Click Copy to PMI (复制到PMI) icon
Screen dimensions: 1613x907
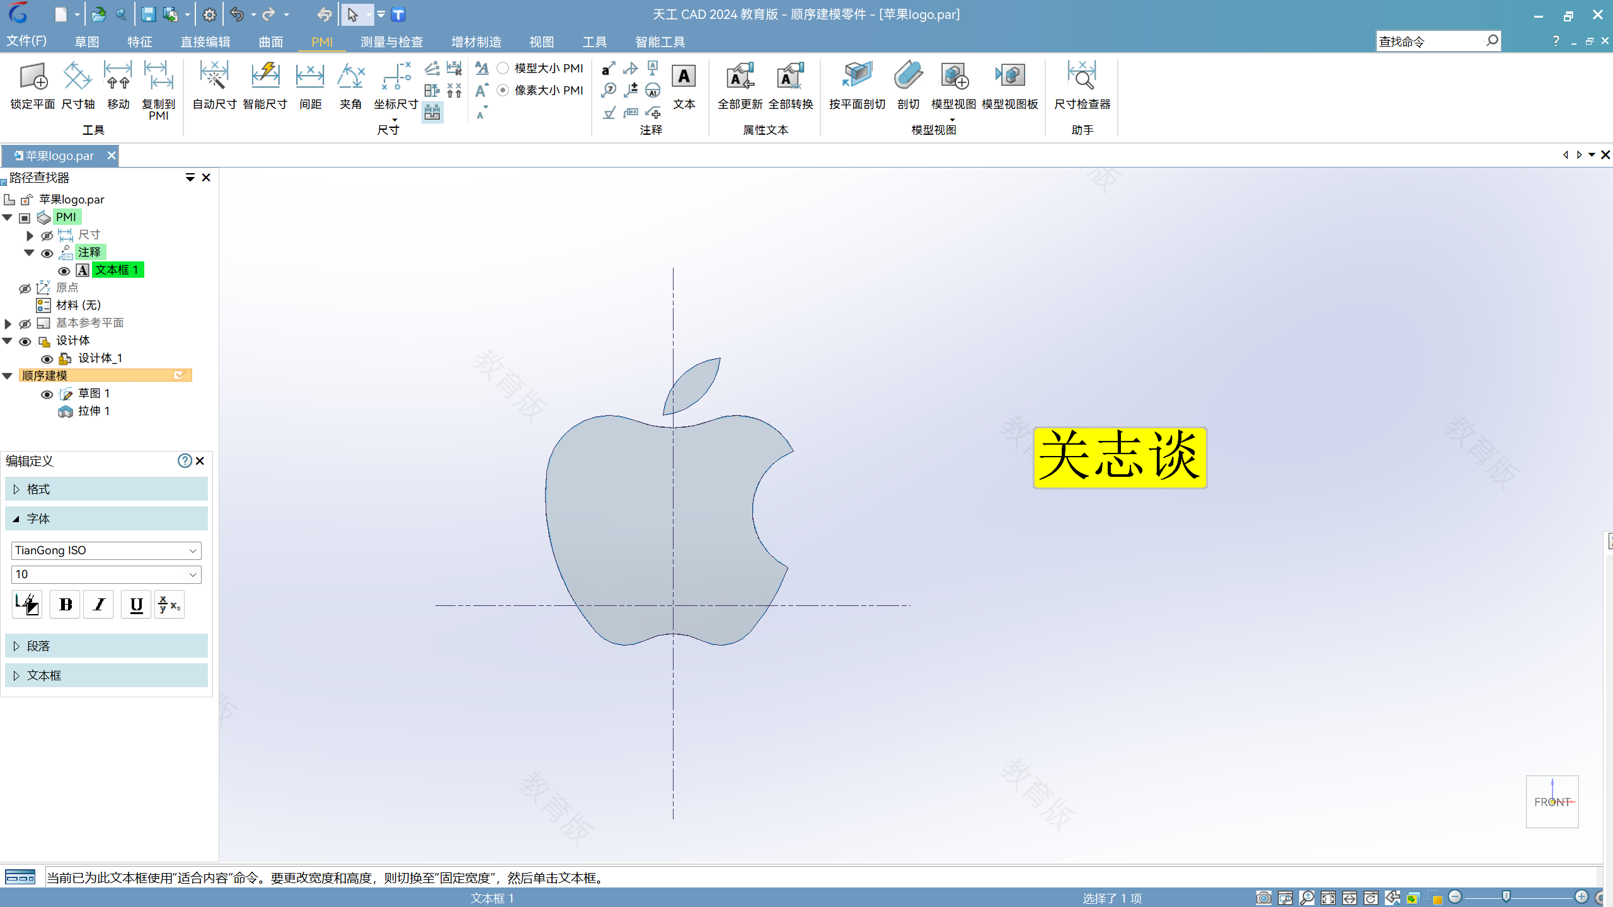click(x=158, y=90)
